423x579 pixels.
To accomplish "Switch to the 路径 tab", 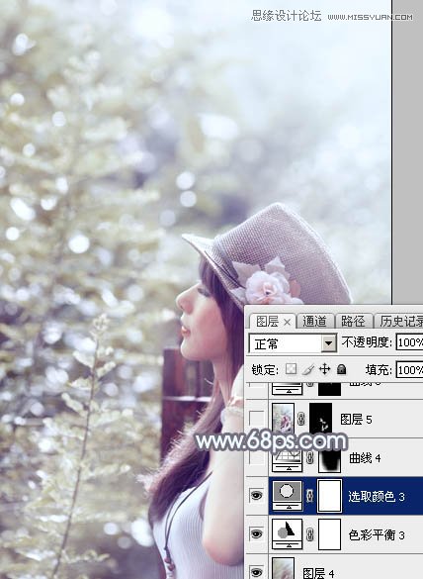I will click(x=353, y=322).
